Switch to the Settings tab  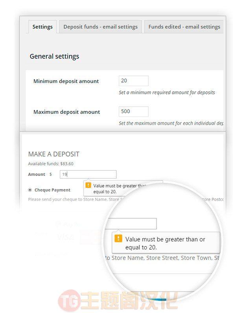point(42,27)
